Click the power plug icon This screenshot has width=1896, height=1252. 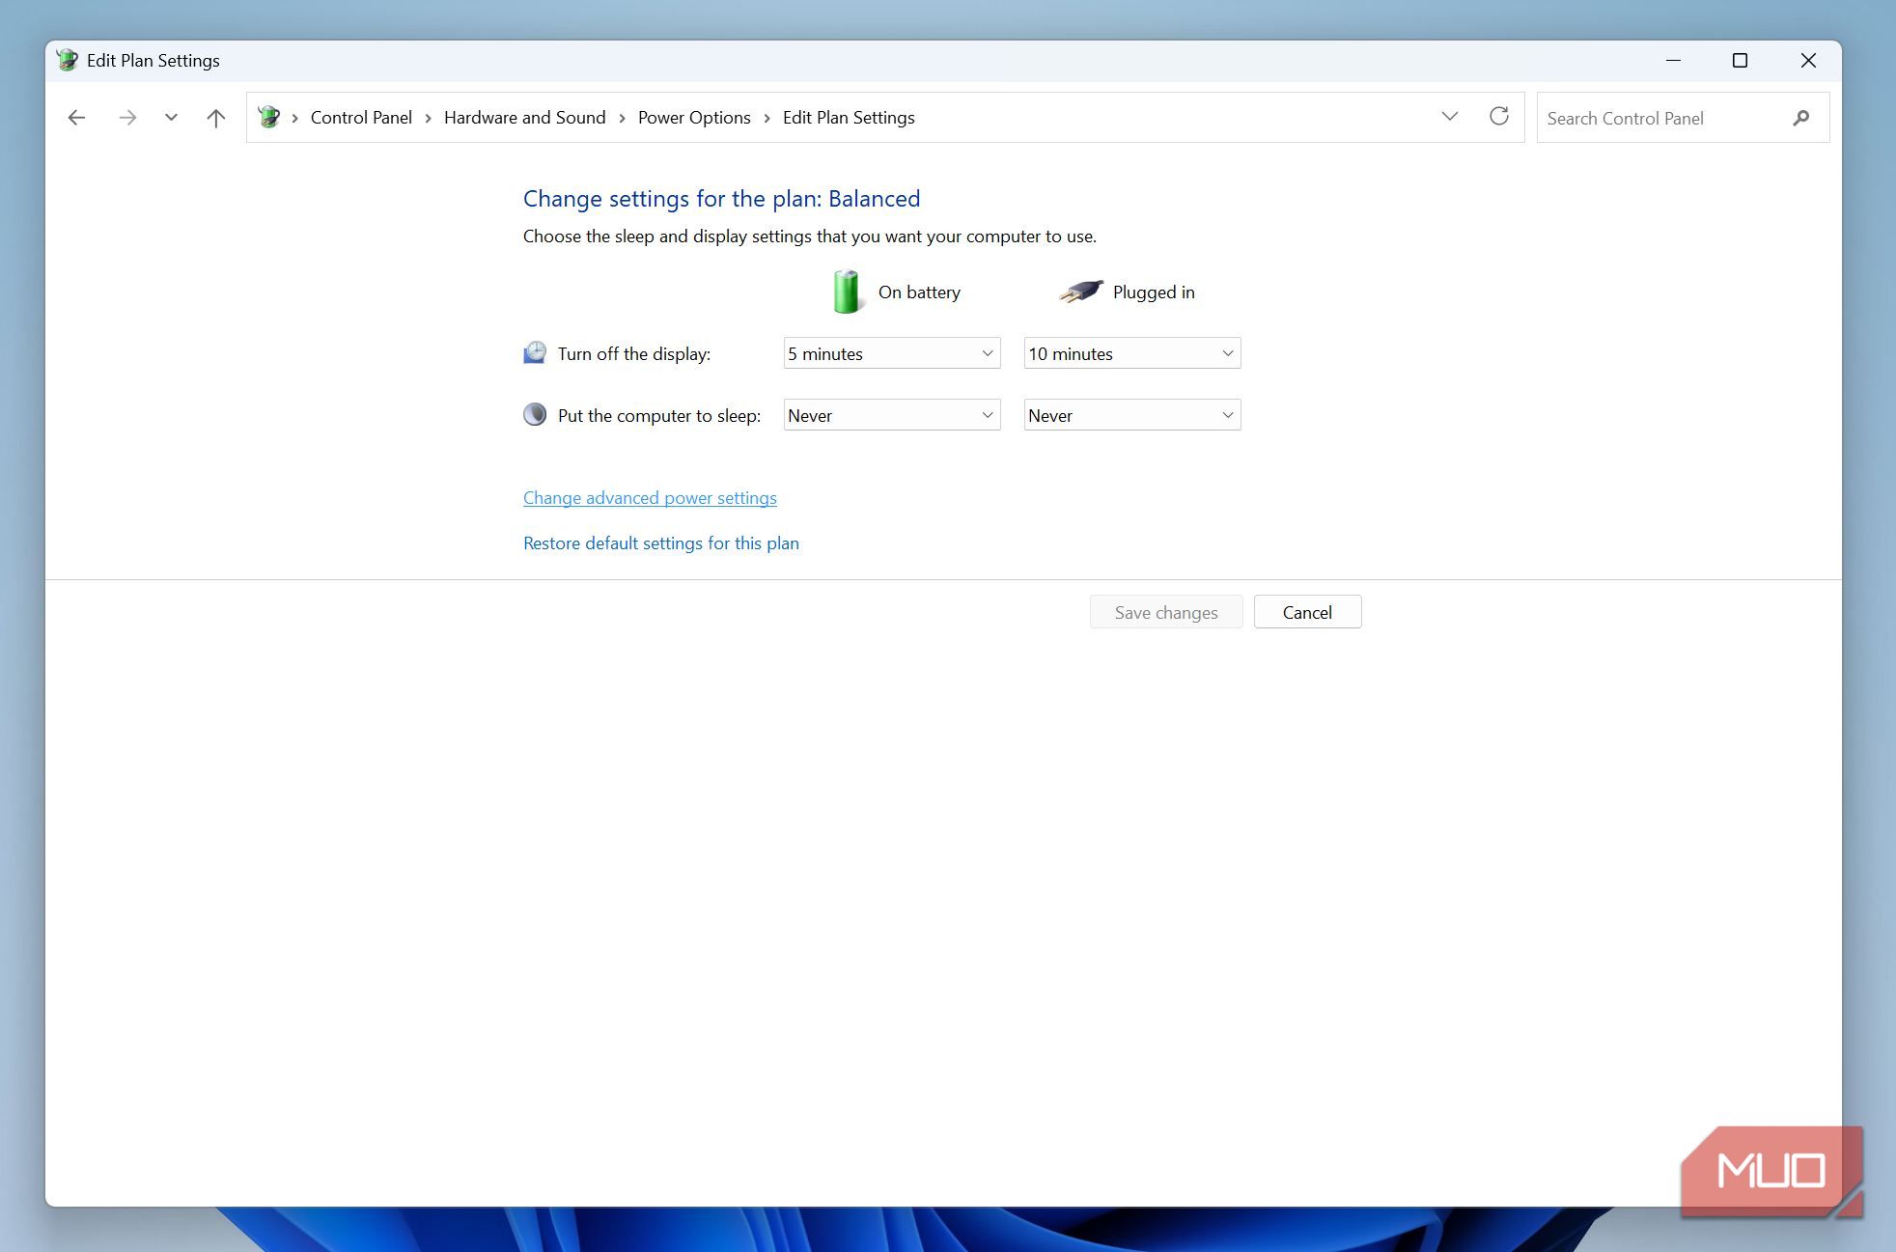coord(1081,291)
